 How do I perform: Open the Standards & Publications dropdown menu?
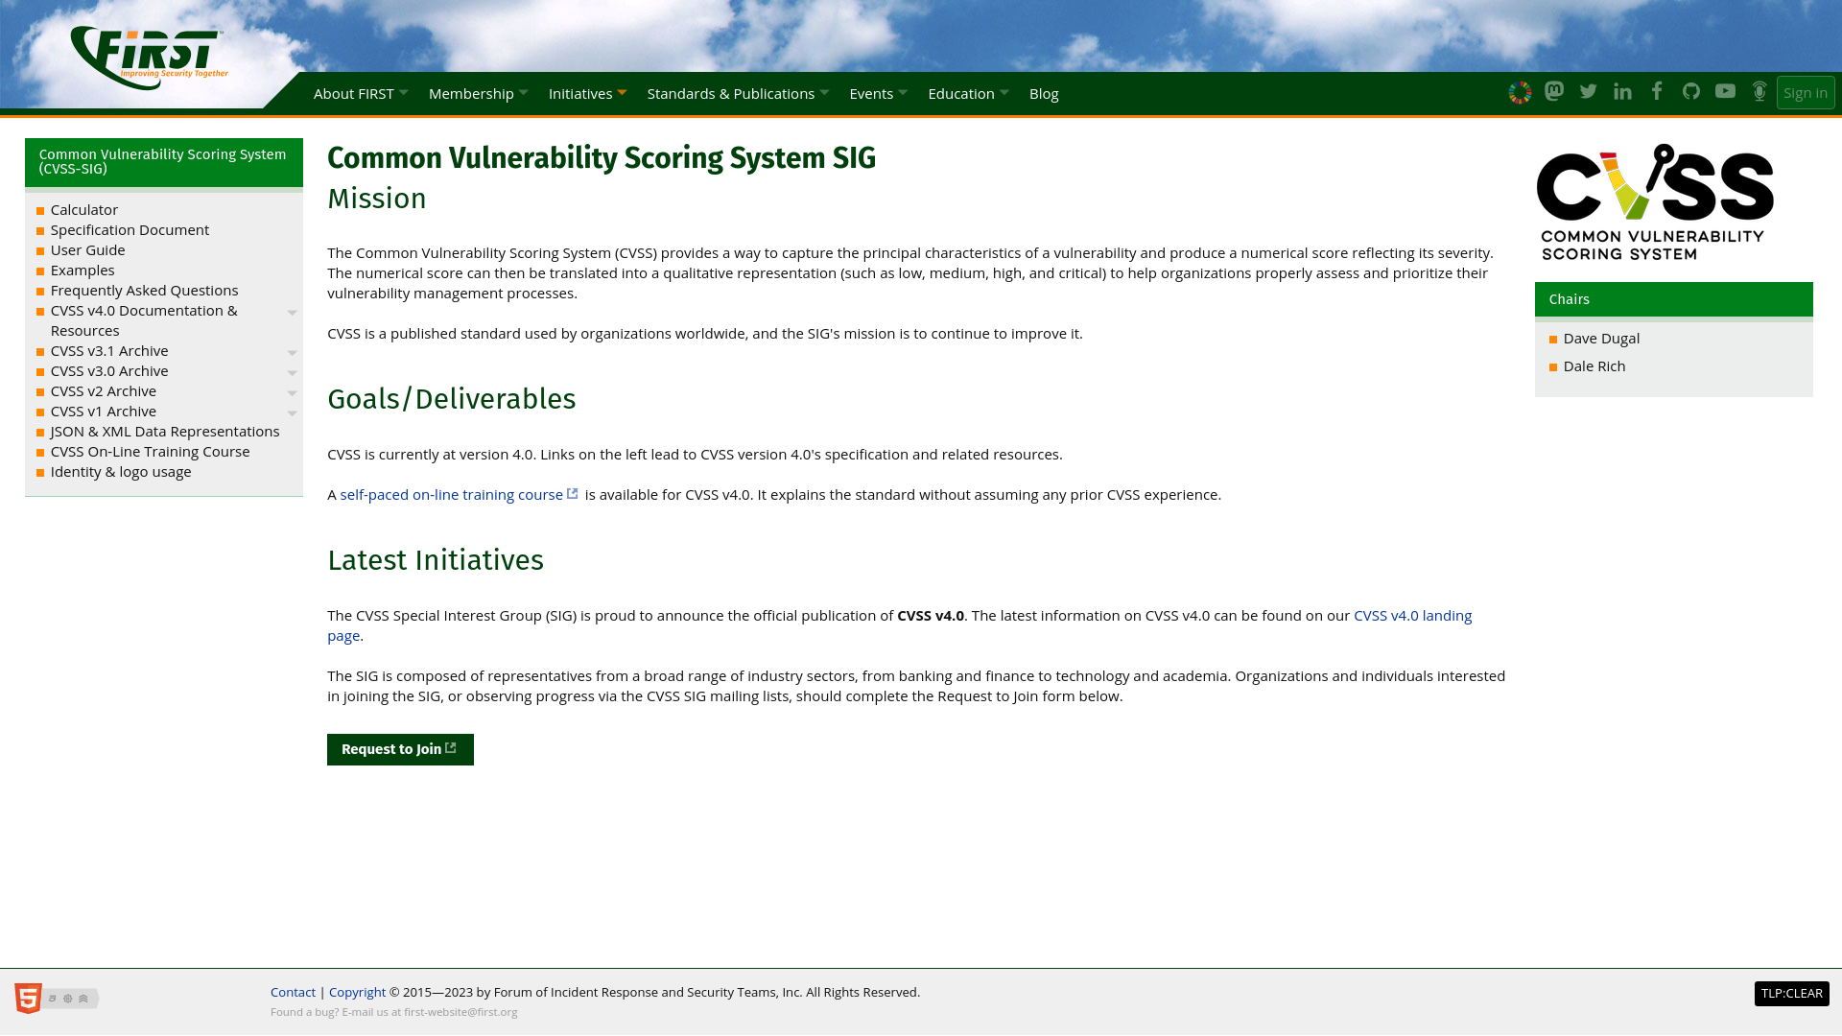[x=738, y=93]
